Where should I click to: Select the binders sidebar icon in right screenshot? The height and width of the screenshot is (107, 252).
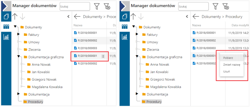125,27
